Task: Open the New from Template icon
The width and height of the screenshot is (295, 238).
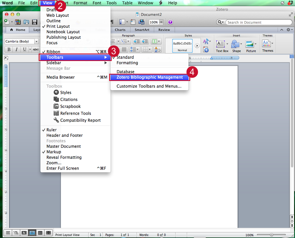Action: [18, 22]
